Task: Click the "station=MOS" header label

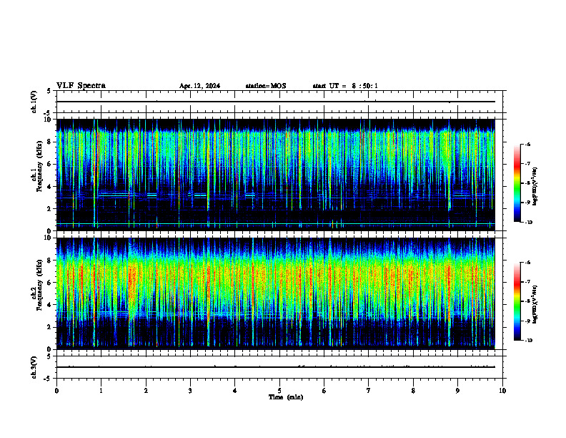Action: pyautogui.click(x=266, y=86)
